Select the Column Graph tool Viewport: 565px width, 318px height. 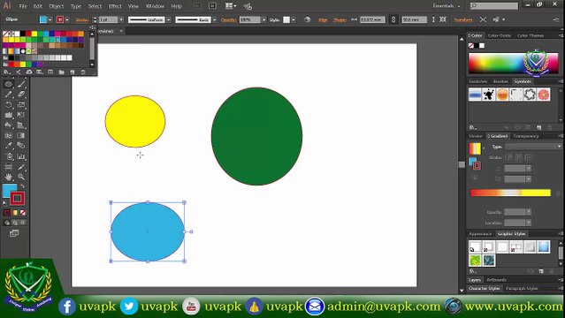click(21, 156)
